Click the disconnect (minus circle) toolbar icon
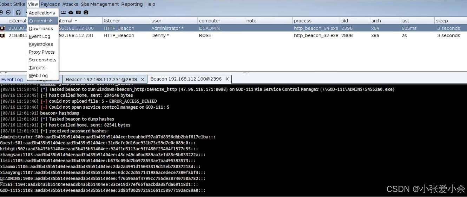 click(x=8, y=12)
